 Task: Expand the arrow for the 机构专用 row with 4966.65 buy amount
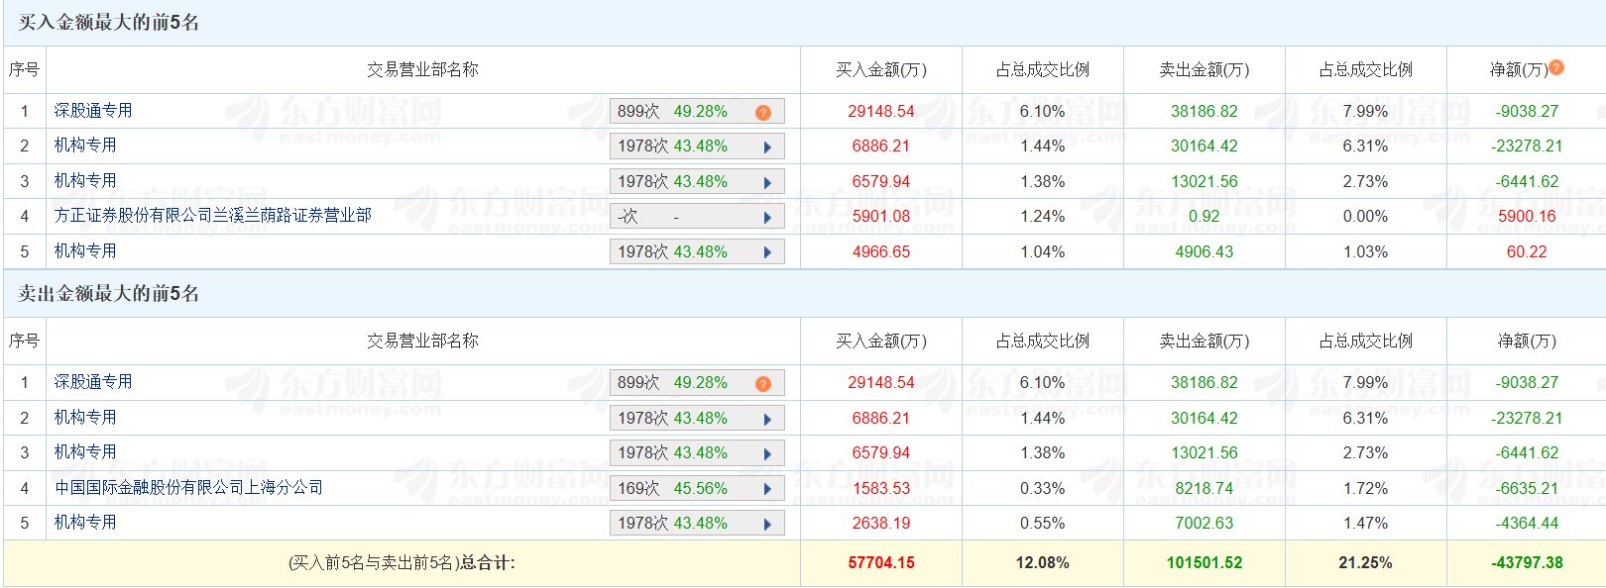pos(767,252)
